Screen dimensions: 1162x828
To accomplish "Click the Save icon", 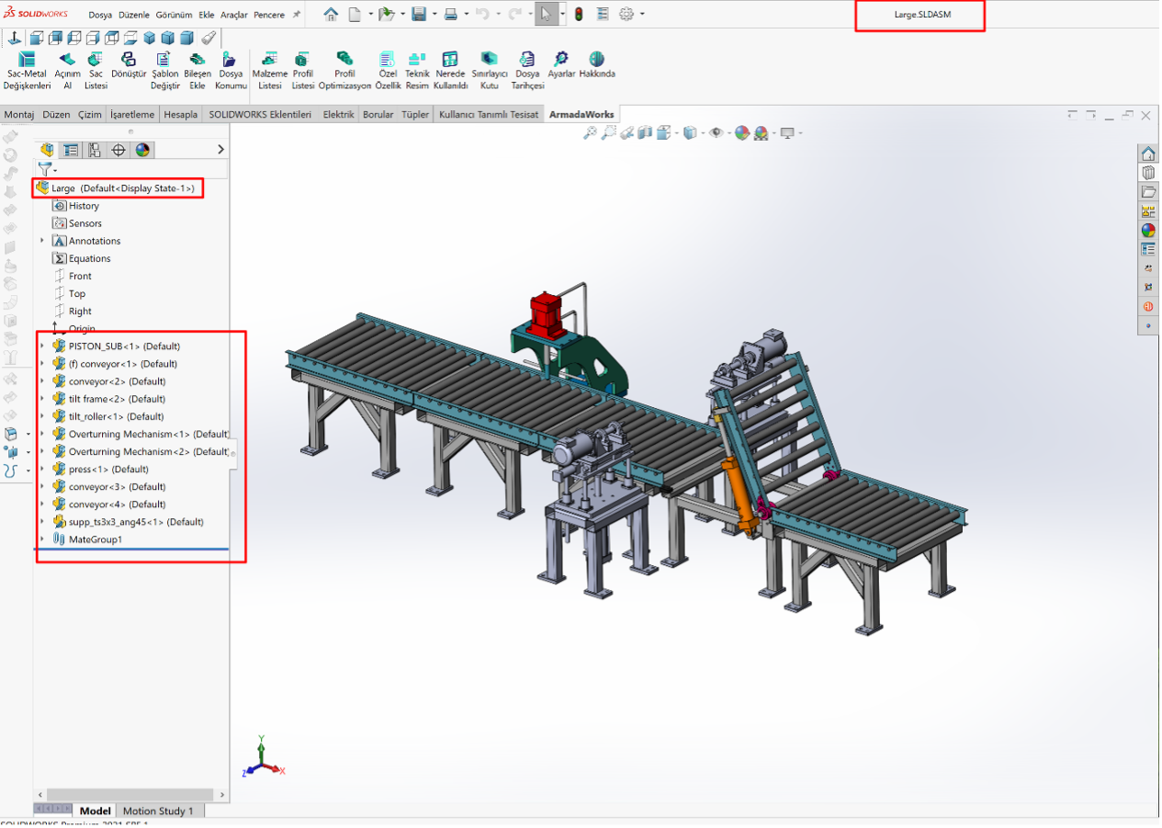I will 419,14.
